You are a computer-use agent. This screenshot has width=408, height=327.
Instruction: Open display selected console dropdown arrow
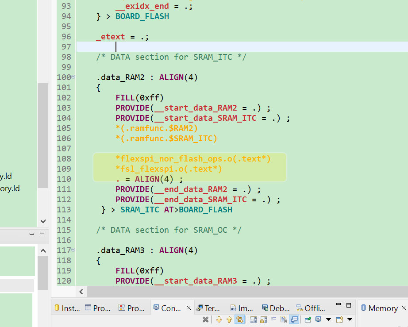[x=328, y=319]
